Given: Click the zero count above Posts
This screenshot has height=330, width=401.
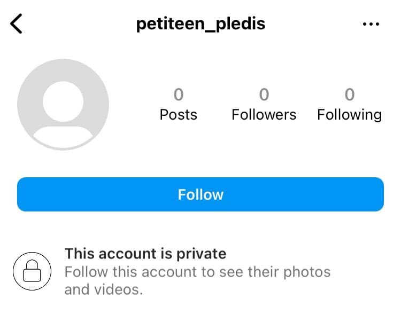Looking at the screenshot, I should pyautogui.click(x=179, y=95).
